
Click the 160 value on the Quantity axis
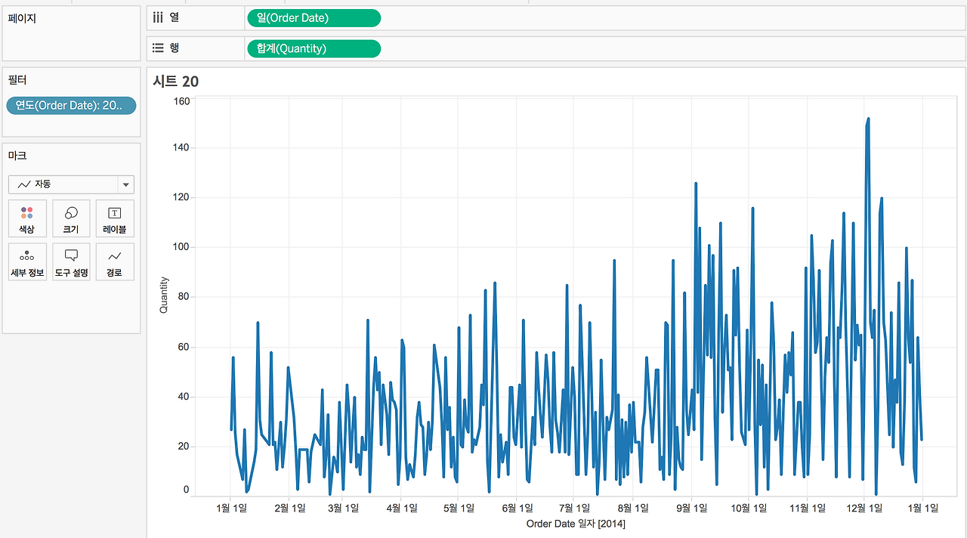coord(181,100)
